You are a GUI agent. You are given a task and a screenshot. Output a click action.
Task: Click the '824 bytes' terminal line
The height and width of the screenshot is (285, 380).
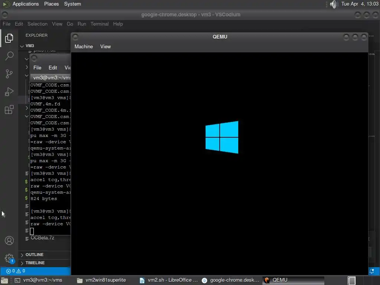44,199
